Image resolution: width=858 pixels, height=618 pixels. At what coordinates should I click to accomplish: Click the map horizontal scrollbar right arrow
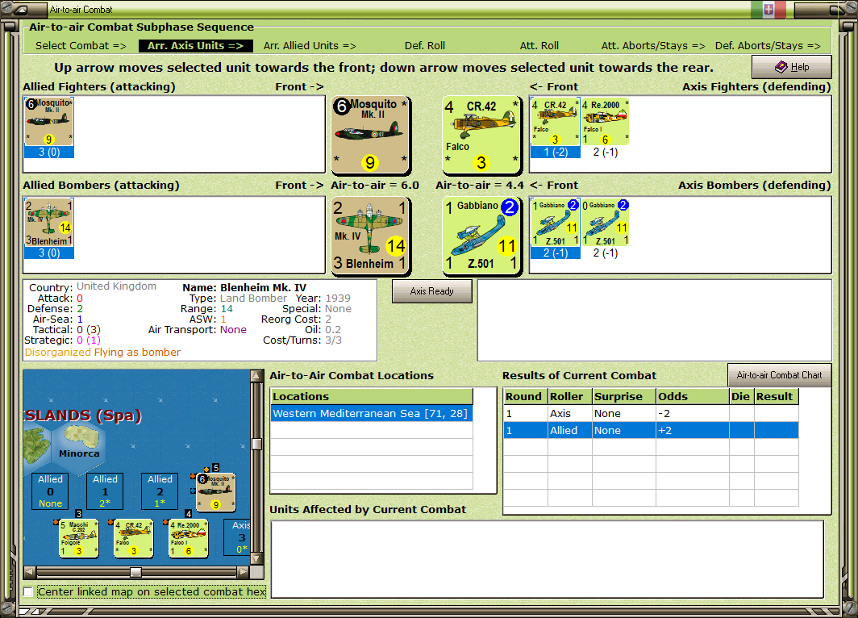tap(243, 572)
